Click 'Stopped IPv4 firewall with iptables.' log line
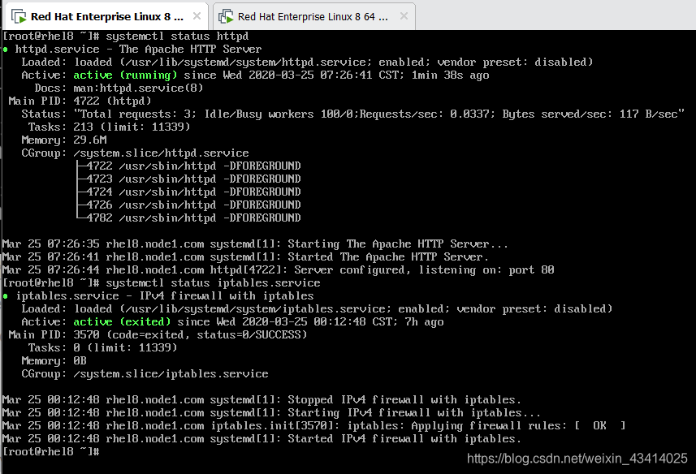Viewport: 696px width, 474px height. pos(262,399)
